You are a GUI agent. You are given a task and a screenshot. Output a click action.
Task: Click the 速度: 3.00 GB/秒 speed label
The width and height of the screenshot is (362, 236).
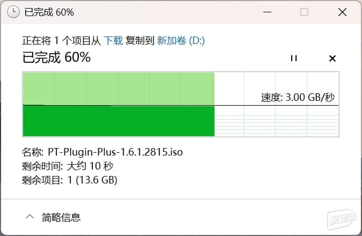[298, 97]
